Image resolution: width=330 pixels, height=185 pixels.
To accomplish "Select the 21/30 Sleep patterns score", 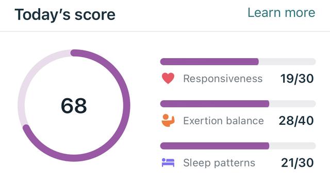I will click(298, 163).
